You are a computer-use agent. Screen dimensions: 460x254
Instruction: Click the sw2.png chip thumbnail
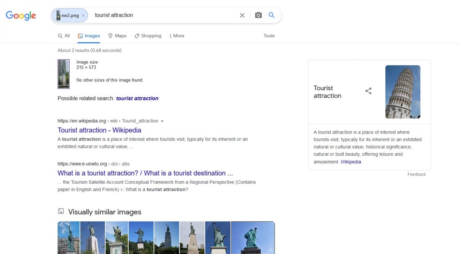tap(58, 15)
